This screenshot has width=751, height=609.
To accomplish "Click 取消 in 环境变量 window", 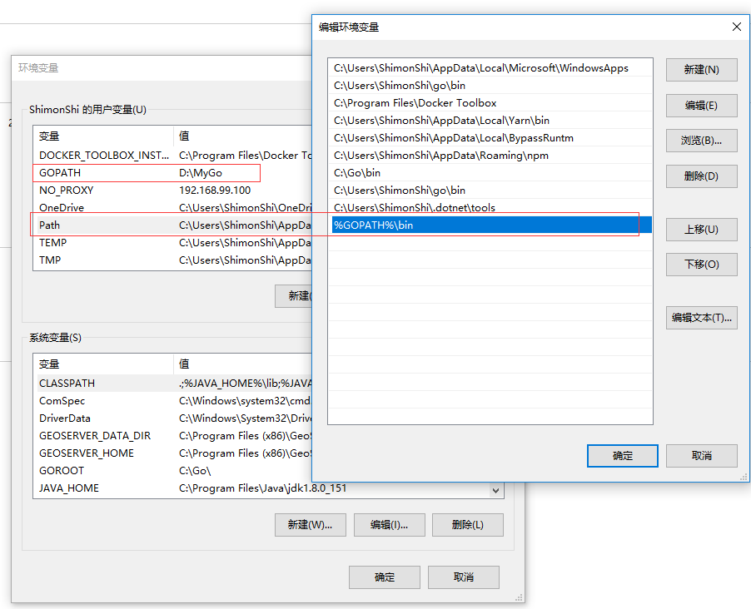I will (463, 577).
